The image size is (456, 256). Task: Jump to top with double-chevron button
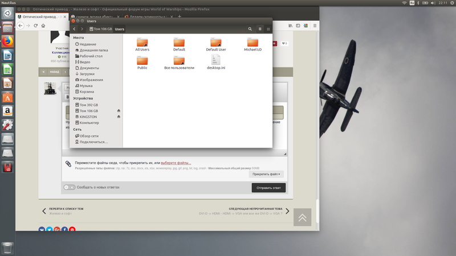coord(303,217)
